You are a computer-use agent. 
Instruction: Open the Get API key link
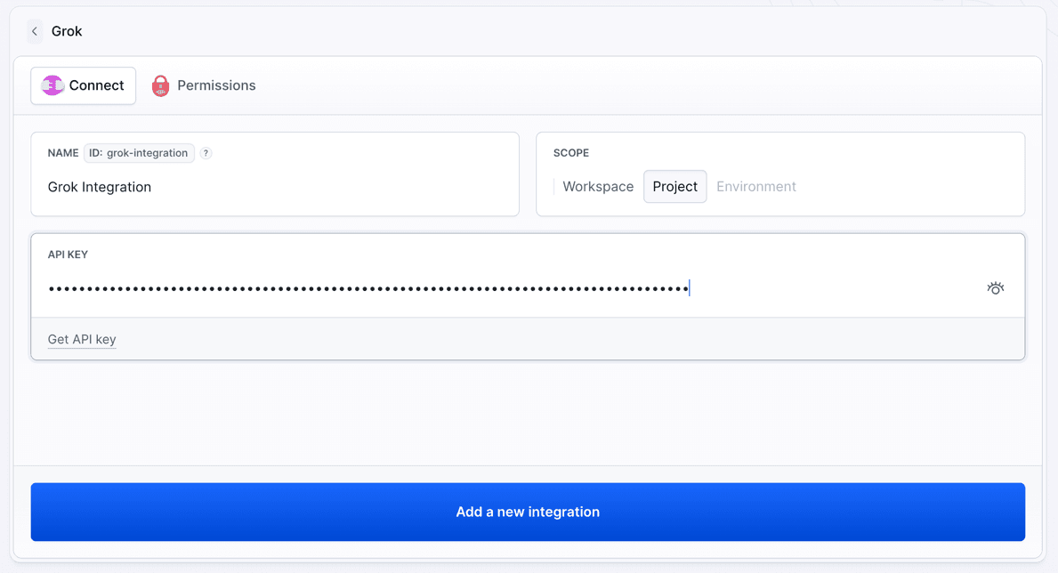click(x=82, y=340)
